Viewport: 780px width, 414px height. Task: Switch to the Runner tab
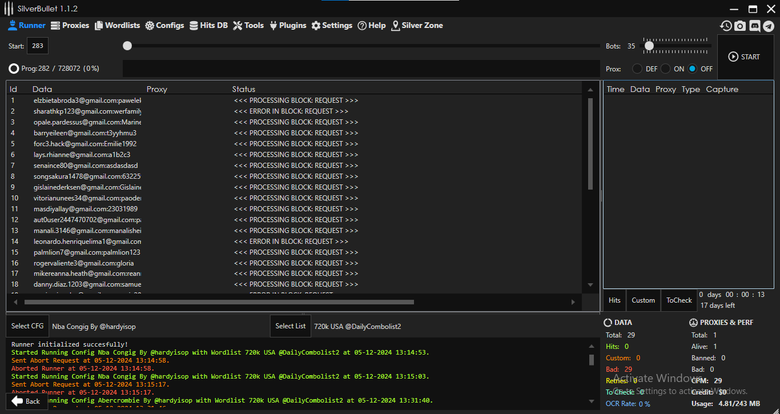pyautogui.click(x=26, y=25)
